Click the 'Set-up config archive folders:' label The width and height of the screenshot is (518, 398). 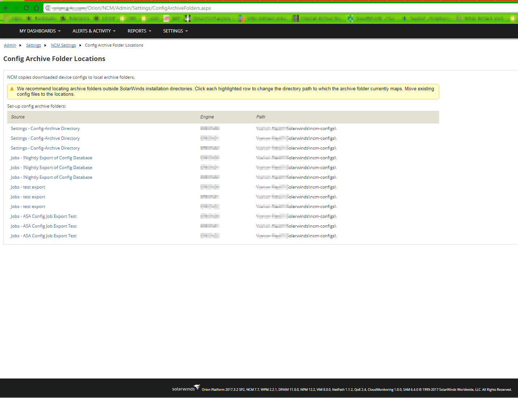[x=37, y=106]
